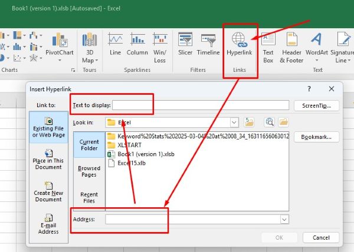
Task: Click the Cancel button
Action: [x=321, y=237]
